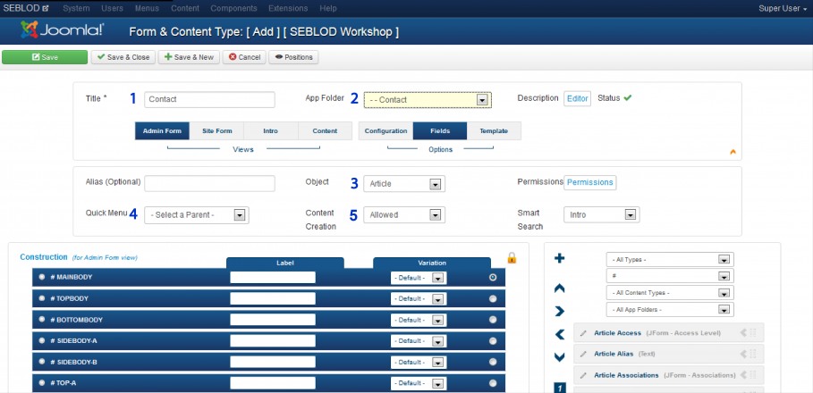Viewport: 813px width, 393px height.
Task: Click Save & Close button
Action: (x=123, y=57)
